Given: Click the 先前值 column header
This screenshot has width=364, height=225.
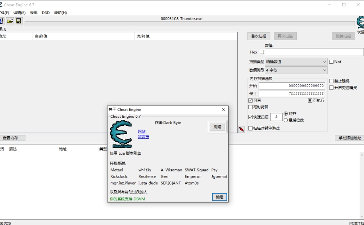Looking at the screenshot, I should tap(186, 36).
